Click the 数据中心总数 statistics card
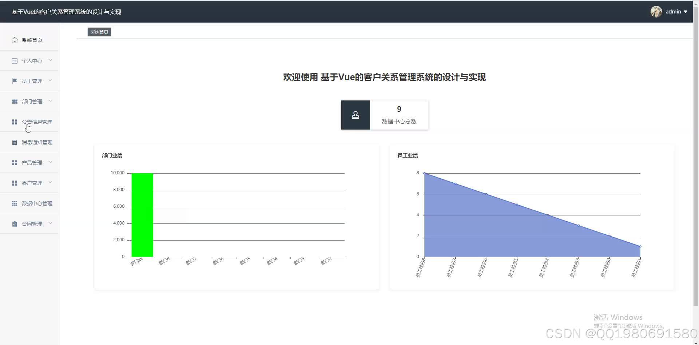This screenshot has width=699, height=345. 399,115
